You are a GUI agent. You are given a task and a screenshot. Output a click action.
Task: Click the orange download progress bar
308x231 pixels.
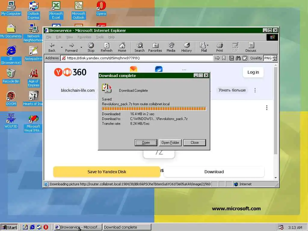(x=154, y=109)
